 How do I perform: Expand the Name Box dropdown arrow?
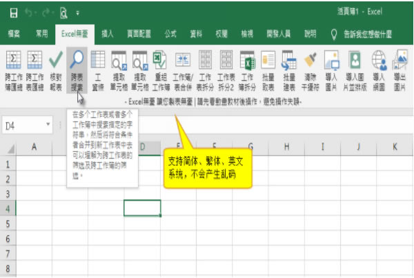[x=48, y=123]
